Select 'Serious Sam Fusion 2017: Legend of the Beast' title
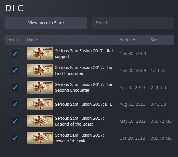 [x=79, y=121]
